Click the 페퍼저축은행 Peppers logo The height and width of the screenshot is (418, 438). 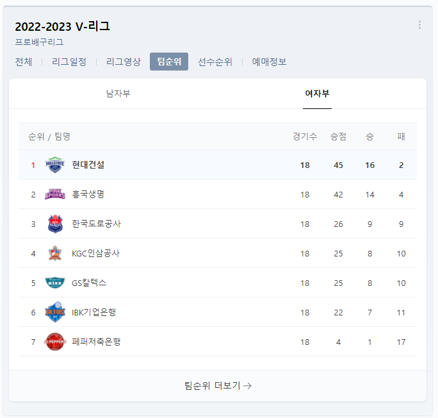55,342
